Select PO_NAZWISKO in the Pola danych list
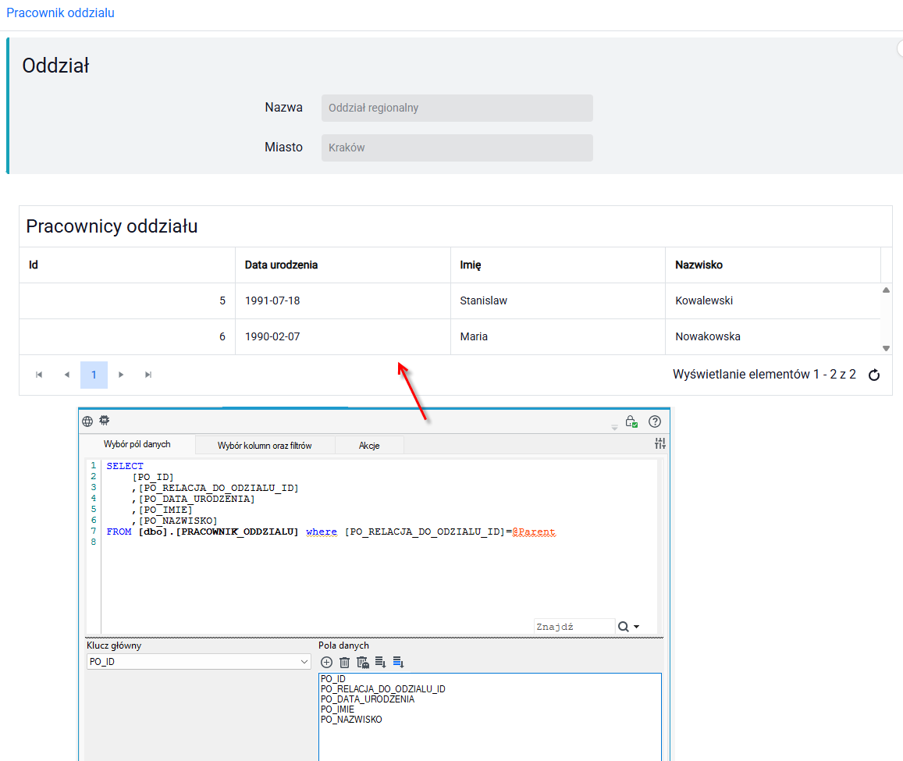This screenshot has width=903, height=761. [351, 720]
